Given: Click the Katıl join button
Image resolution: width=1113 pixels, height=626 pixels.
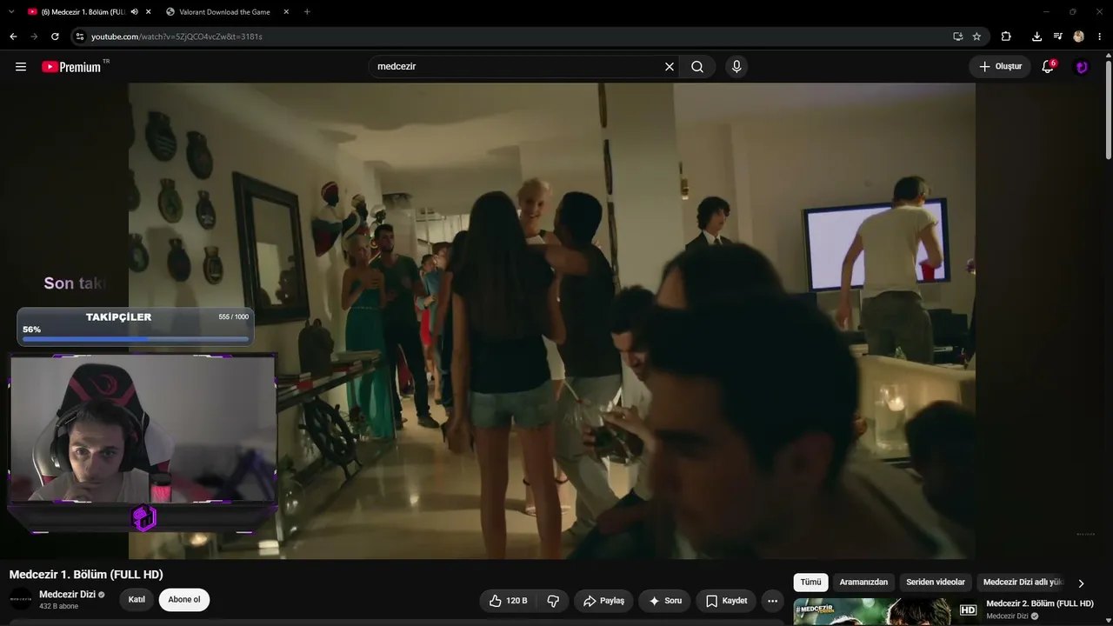Looking at the screenshot, I should click(x=137, y=600).
